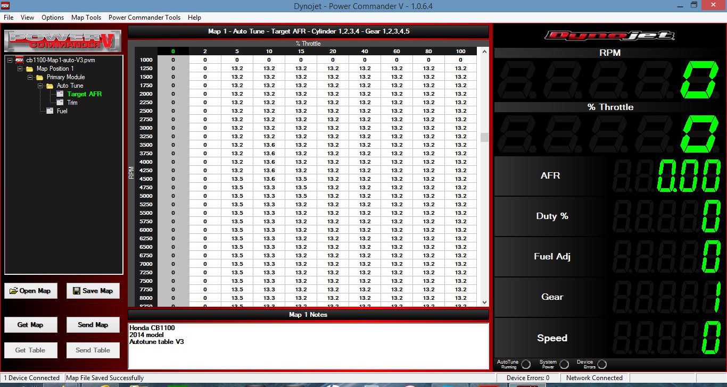Click the Duty % gauge label

tap(552, 216)
